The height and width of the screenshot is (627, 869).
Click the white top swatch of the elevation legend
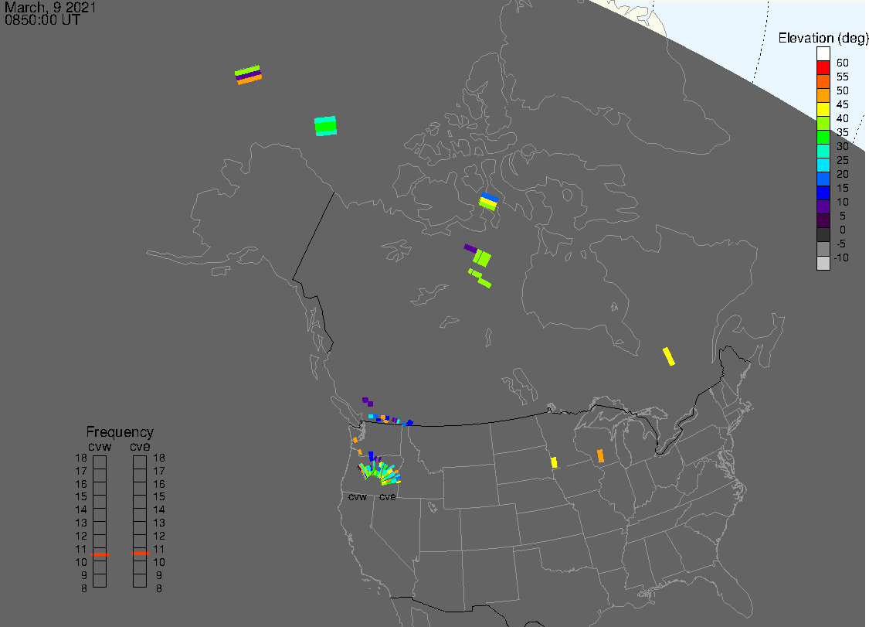pyautogui.click(x=823, y=54)
